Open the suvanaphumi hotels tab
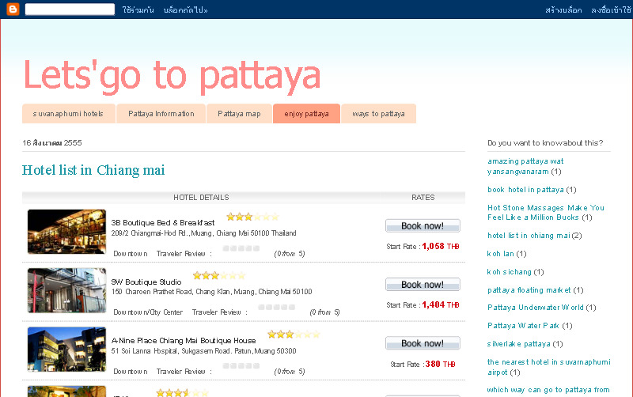633x397 pixels. click(x=68, y=114)
